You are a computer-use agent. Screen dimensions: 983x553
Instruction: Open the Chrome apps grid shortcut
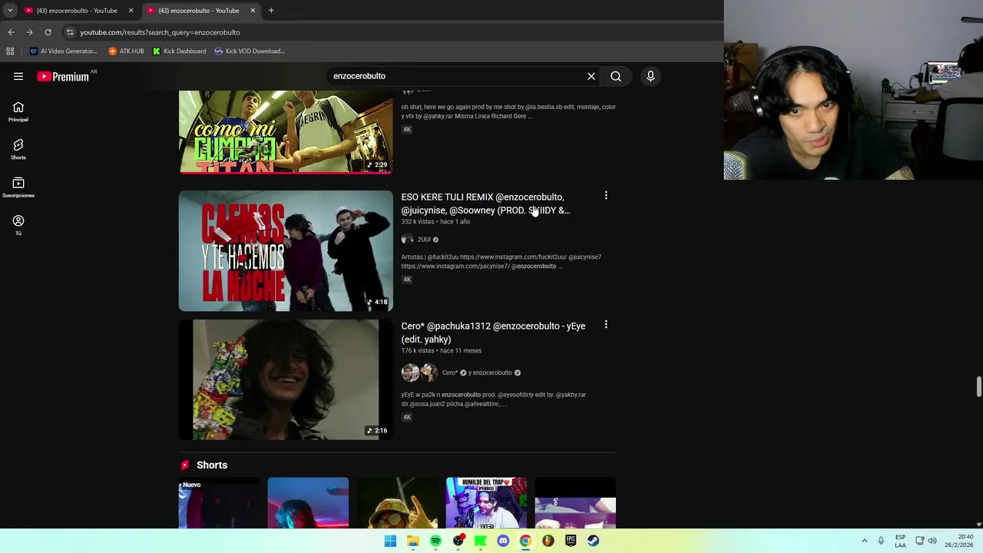click(x=10, y=51)
